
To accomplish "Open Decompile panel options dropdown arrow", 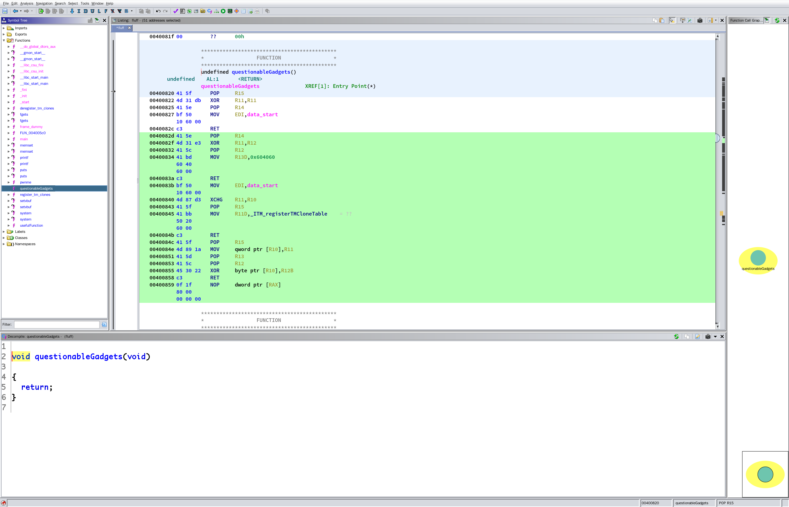I will click(715, 336).
